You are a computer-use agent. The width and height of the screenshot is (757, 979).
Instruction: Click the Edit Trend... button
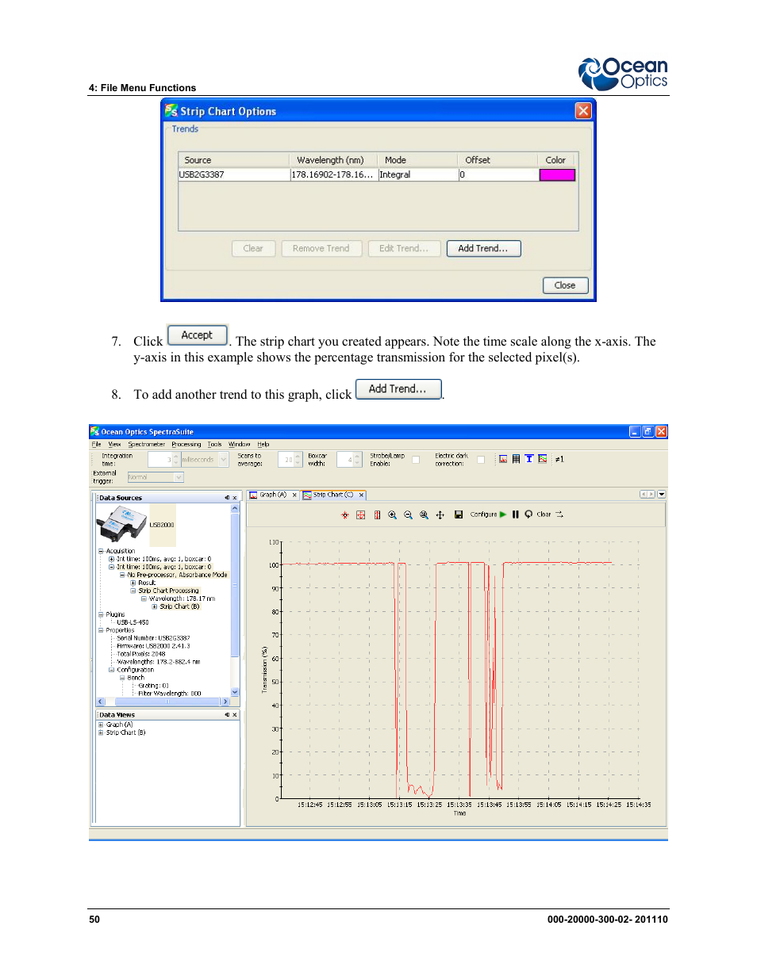(x=404, y=248)
